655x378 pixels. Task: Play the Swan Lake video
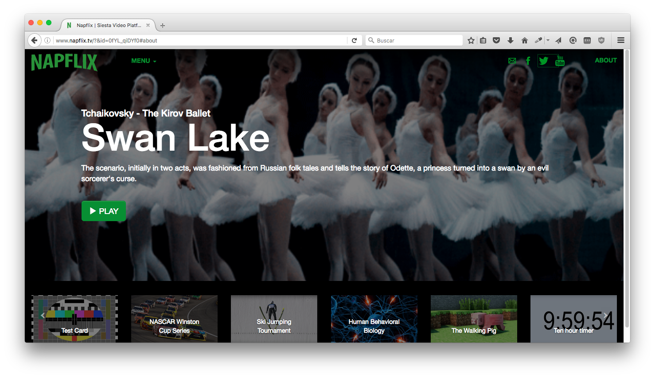point(104,211)
